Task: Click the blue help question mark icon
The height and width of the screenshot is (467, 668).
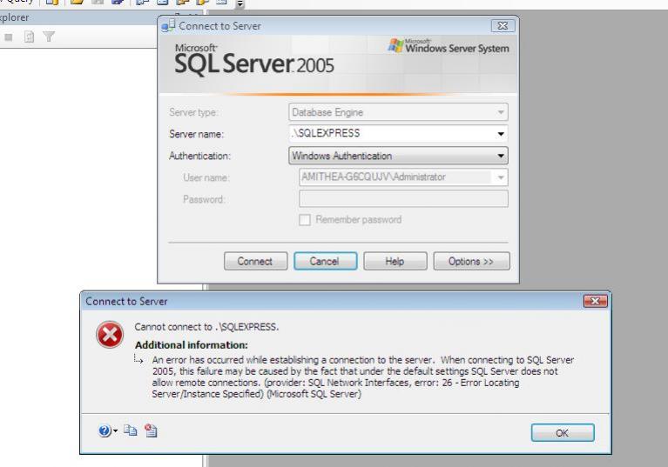Action: (104, 430)
